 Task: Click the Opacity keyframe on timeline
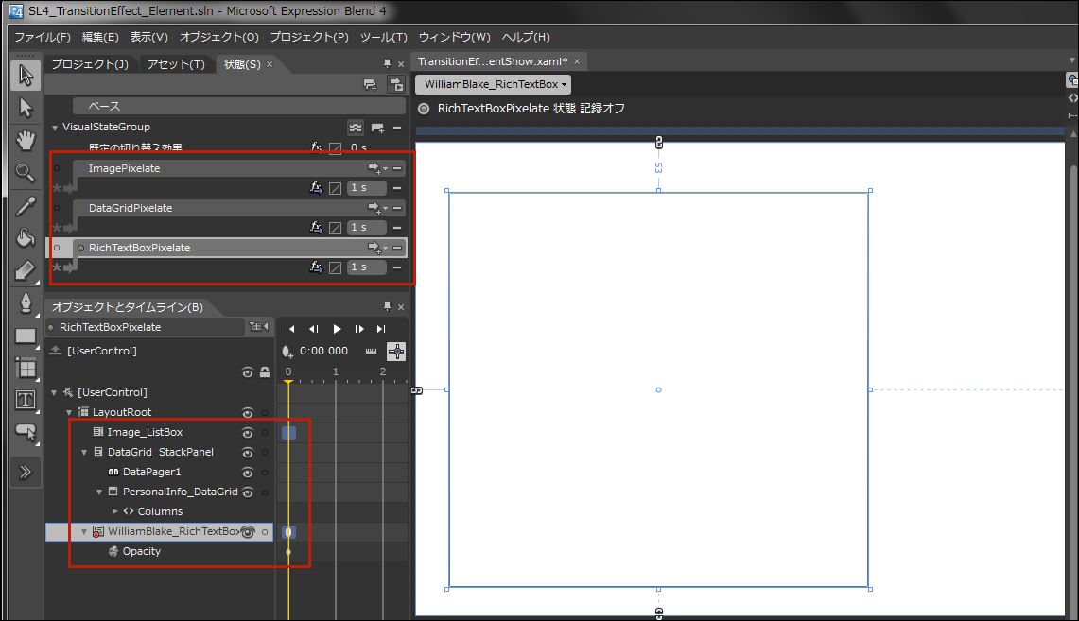tap(288, 552)
